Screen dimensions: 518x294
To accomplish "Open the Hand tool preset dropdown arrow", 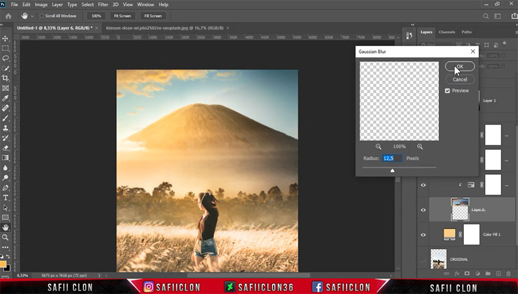I will pos(32,16).
